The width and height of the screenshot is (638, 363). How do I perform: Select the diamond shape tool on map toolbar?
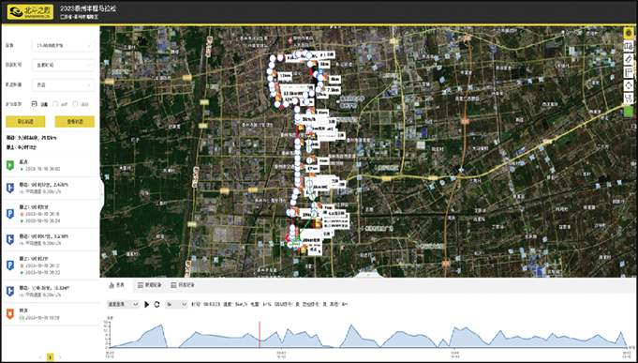(629, 85)
